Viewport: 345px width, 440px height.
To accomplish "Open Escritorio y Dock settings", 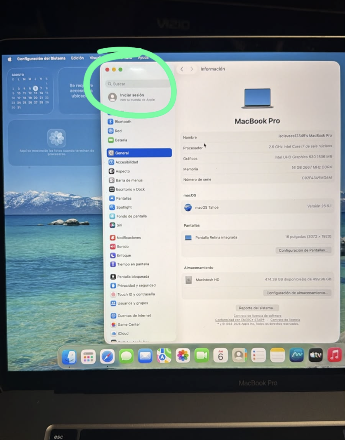I will point(127,189).
